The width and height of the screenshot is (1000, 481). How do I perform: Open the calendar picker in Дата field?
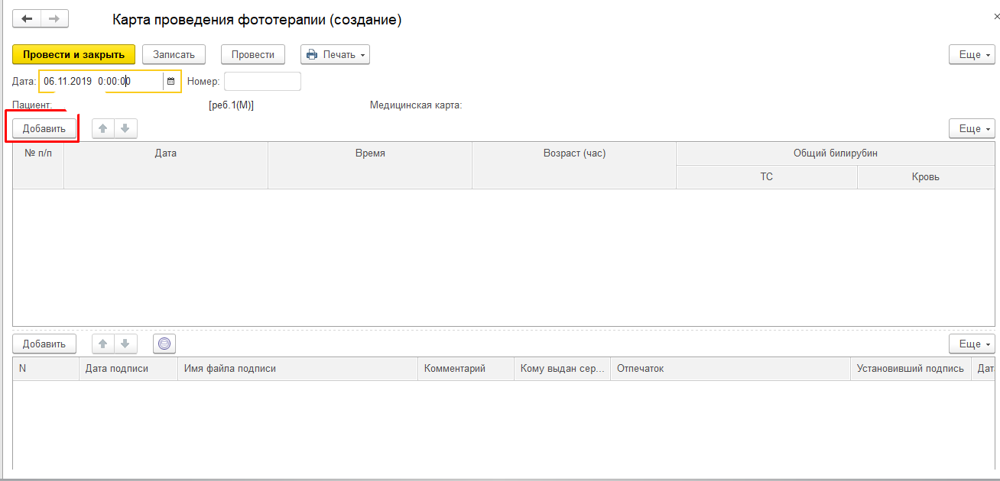coord(170,82)
